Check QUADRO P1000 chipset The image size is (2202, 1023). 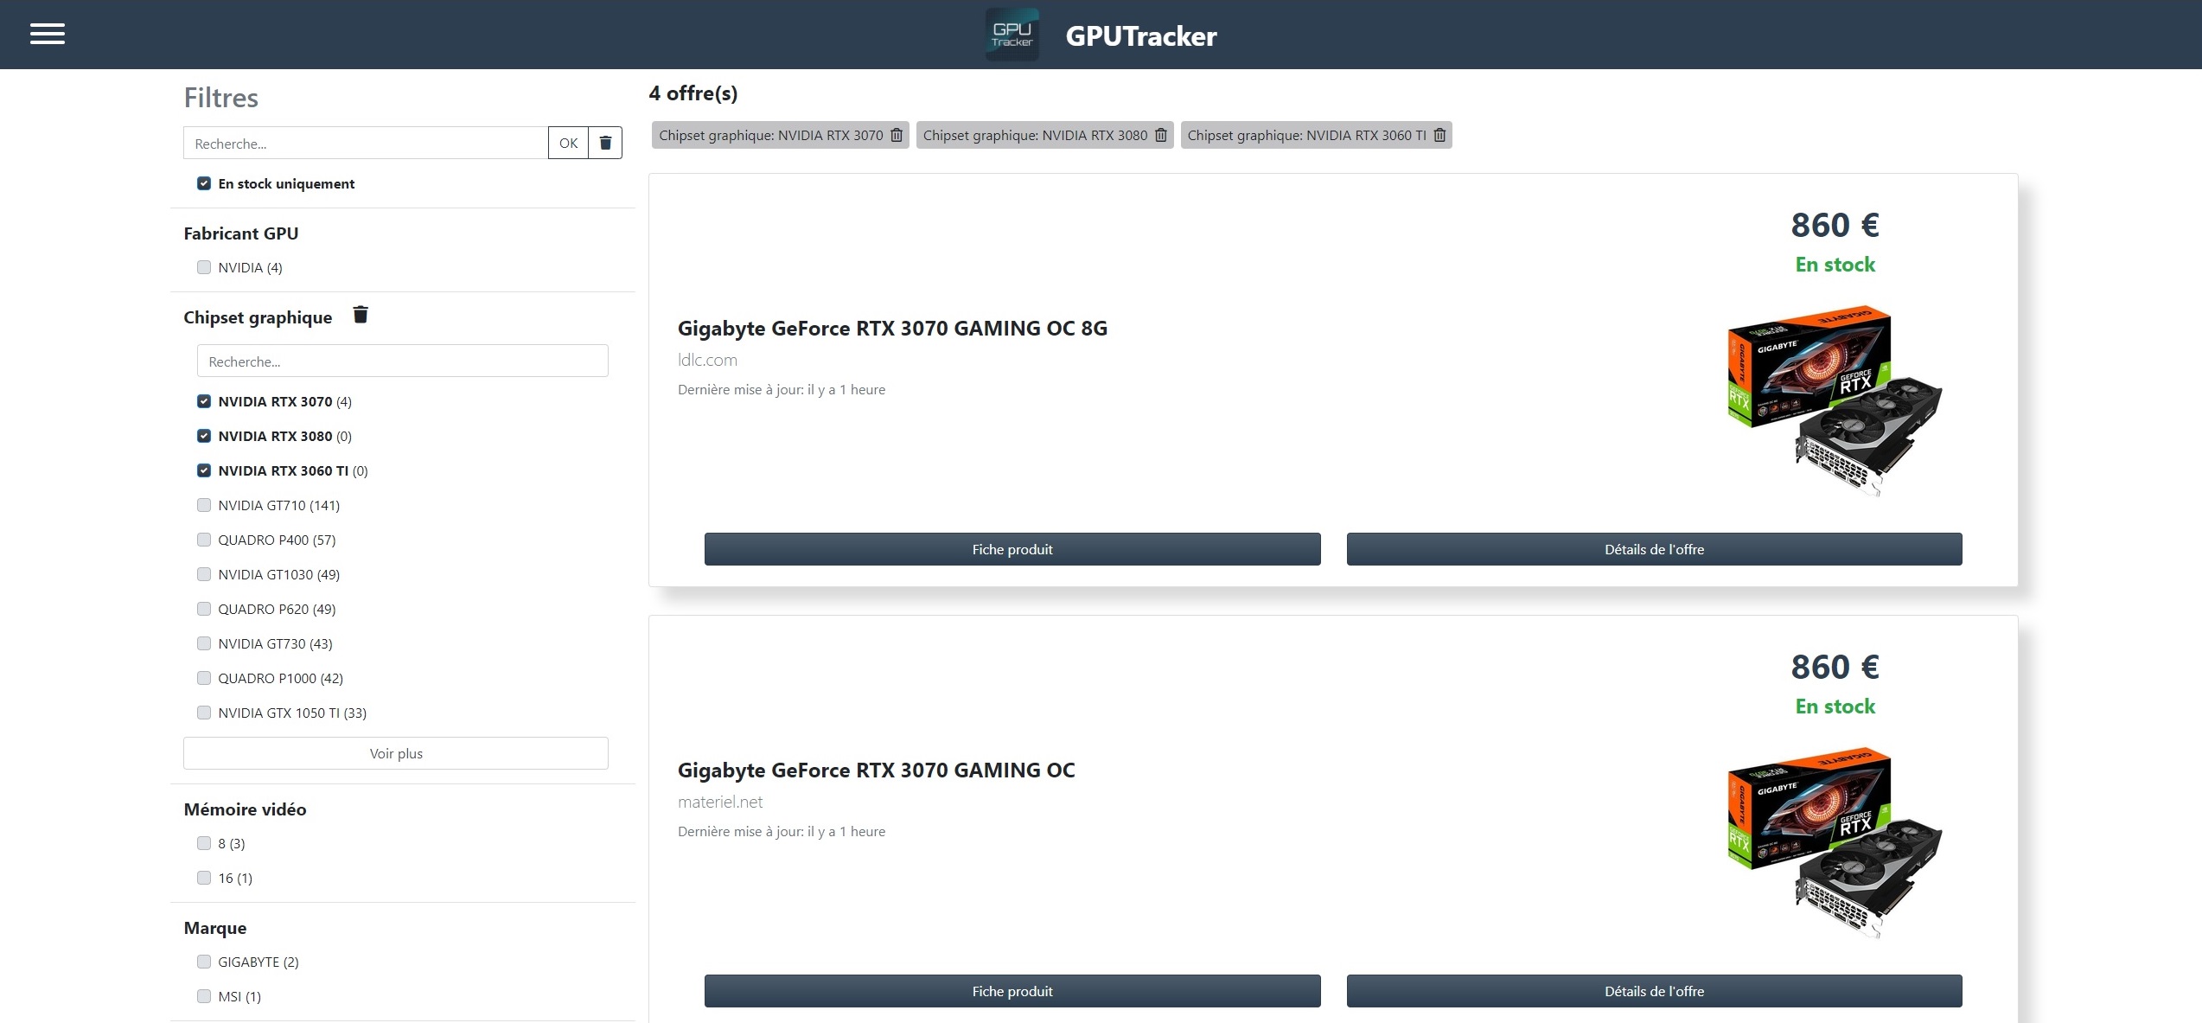(204, 678)
